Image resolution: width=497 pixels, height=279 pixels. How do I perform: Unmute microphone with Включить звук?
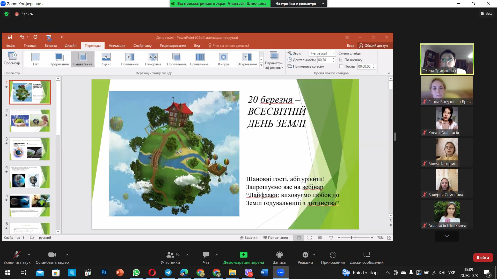tap(17, 255)
